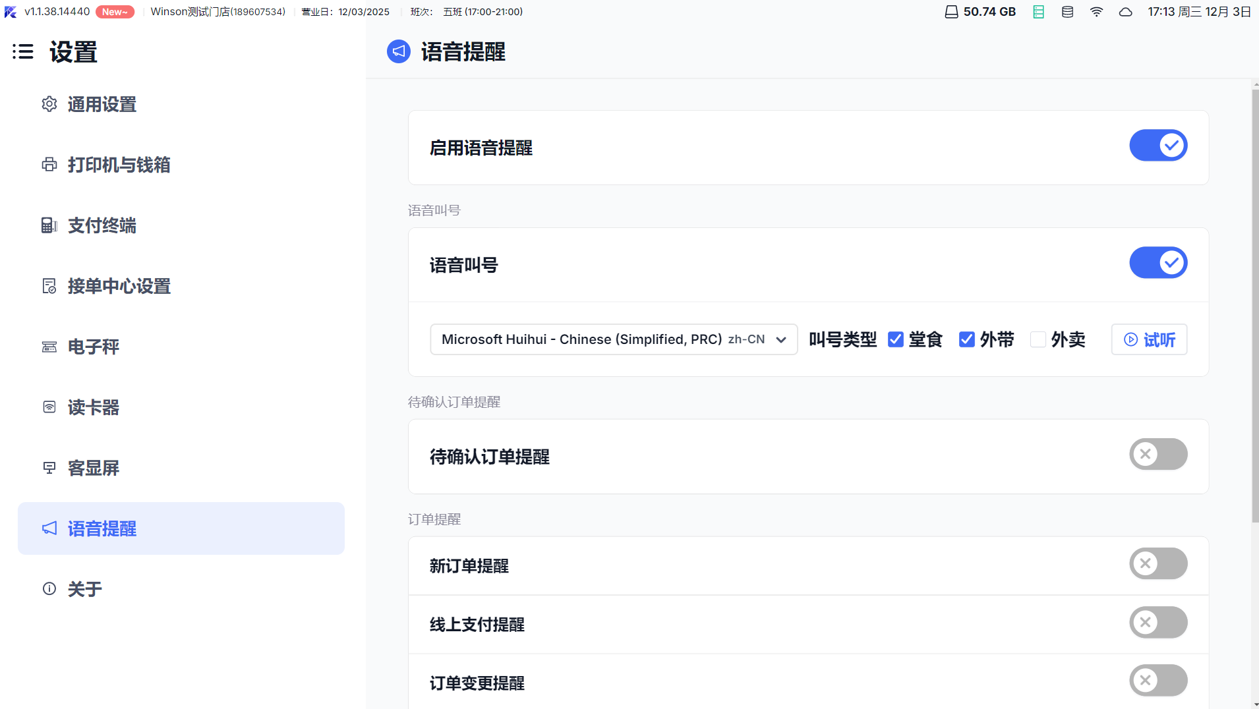
Task: Uncheck the 堂食 checkbox
Action: coord(895,339)
